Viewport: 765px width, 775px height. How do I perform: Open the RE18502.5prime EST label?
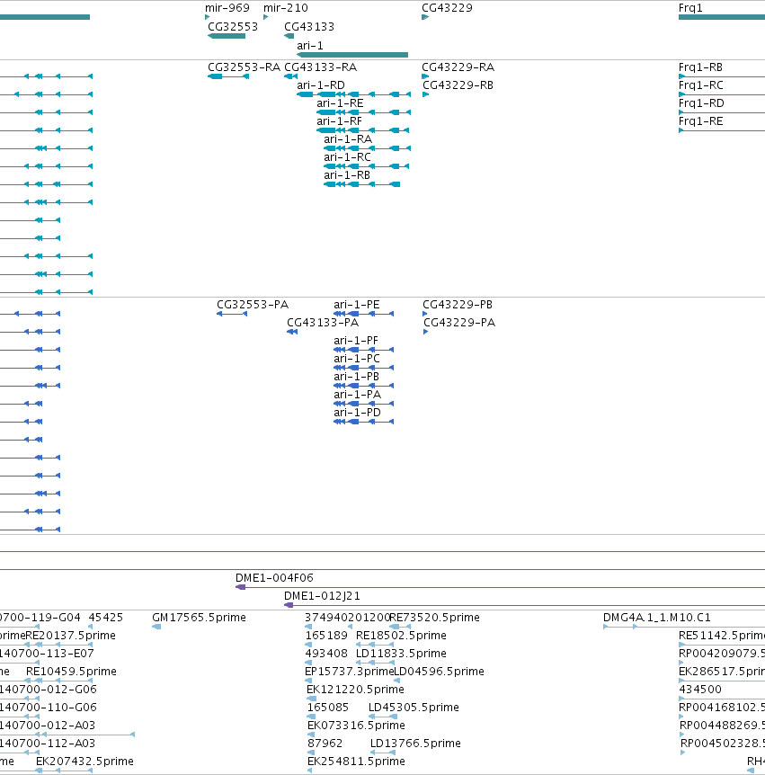click(x=401, y=635)
